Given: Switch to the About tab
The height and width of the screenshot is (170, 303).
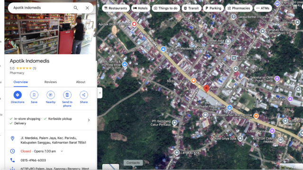Looking at the screenshot, I should [80, 82].
